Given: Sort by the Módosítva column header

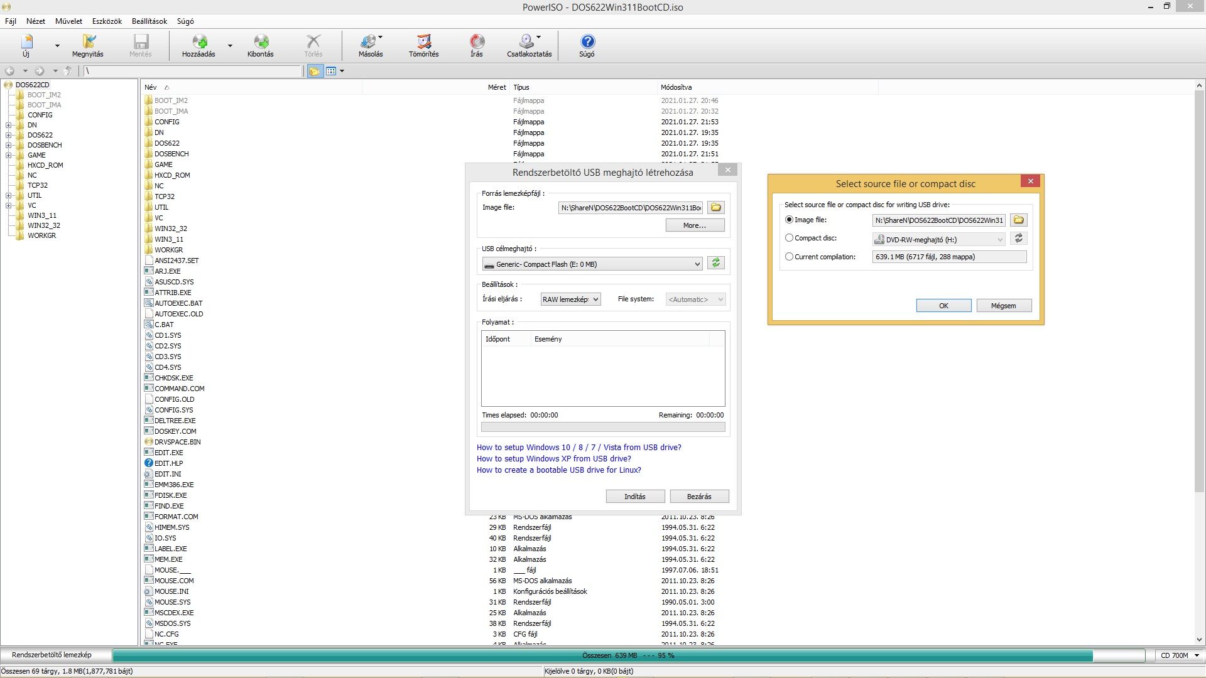Looking at the screenshot, I should pyautogui.click(x=676, y=87).
